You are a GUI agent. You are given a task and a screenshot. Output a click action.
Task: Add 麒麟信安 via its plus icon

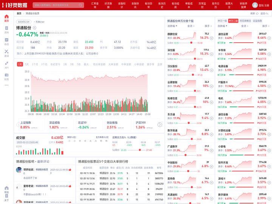[212, 38]
